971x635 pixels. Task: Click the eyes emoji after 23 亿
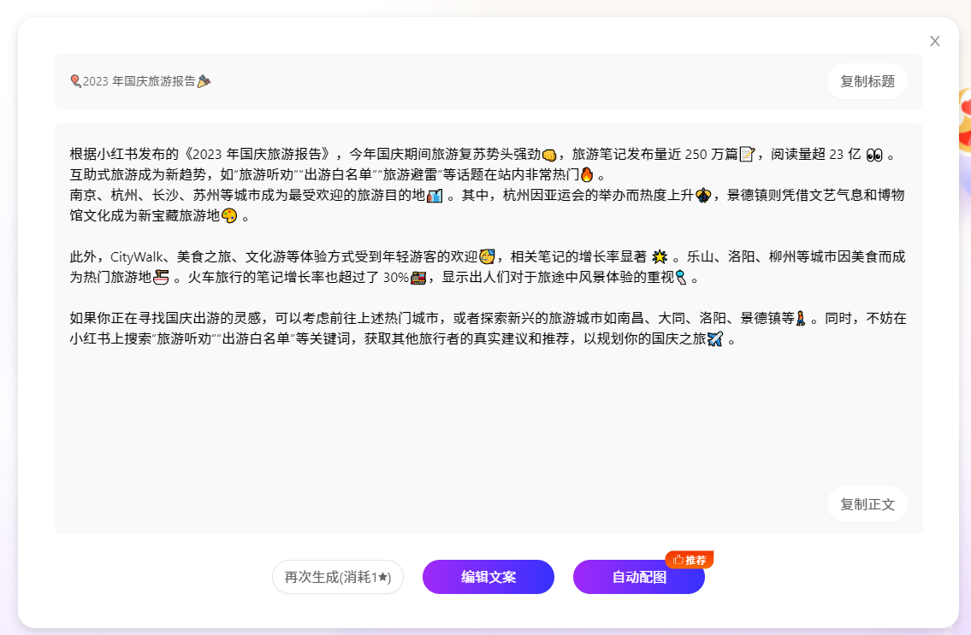click(x=873, y=155)
